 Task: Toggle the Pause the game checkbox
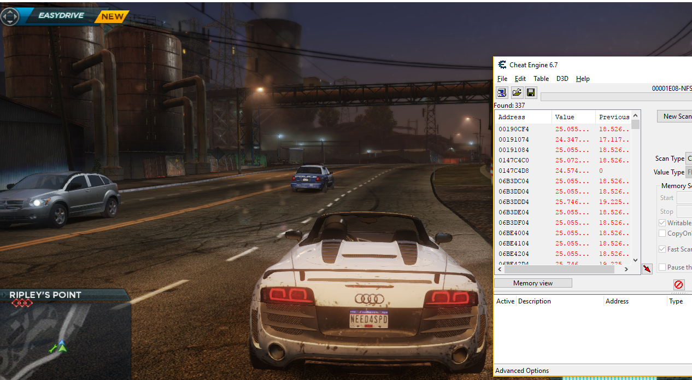point(662,267)
